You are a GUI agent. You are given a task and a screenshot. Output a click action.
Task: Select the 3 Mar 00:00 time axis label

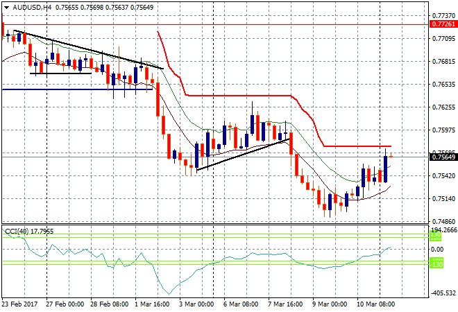[196, 304]
